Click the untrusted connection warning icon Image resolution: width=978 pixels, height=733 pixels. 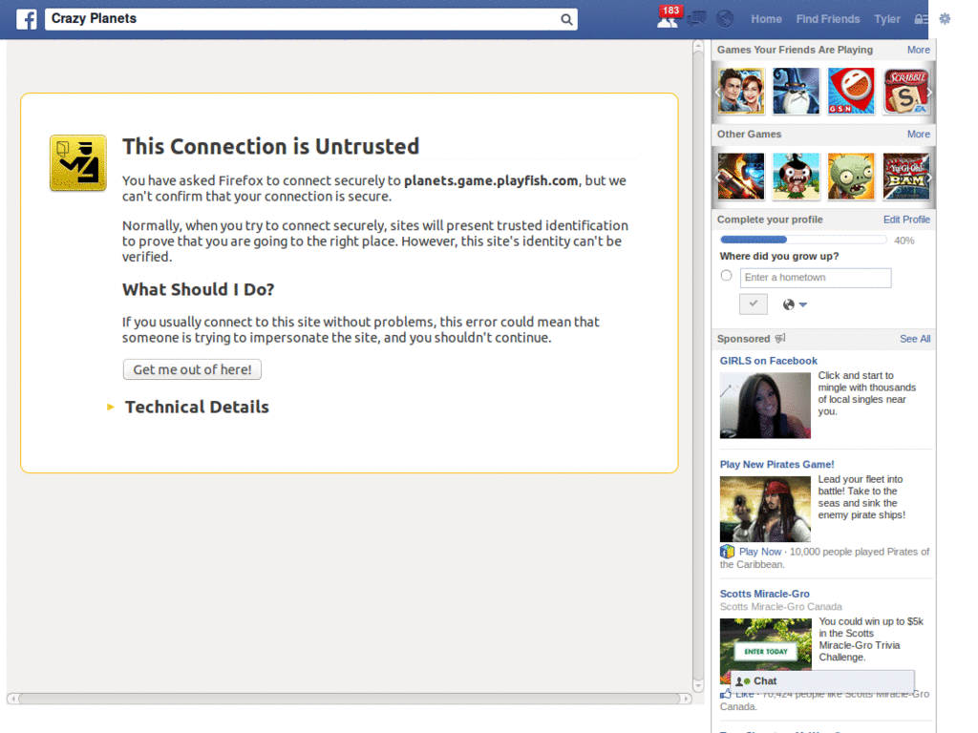[x=78, y=162]
